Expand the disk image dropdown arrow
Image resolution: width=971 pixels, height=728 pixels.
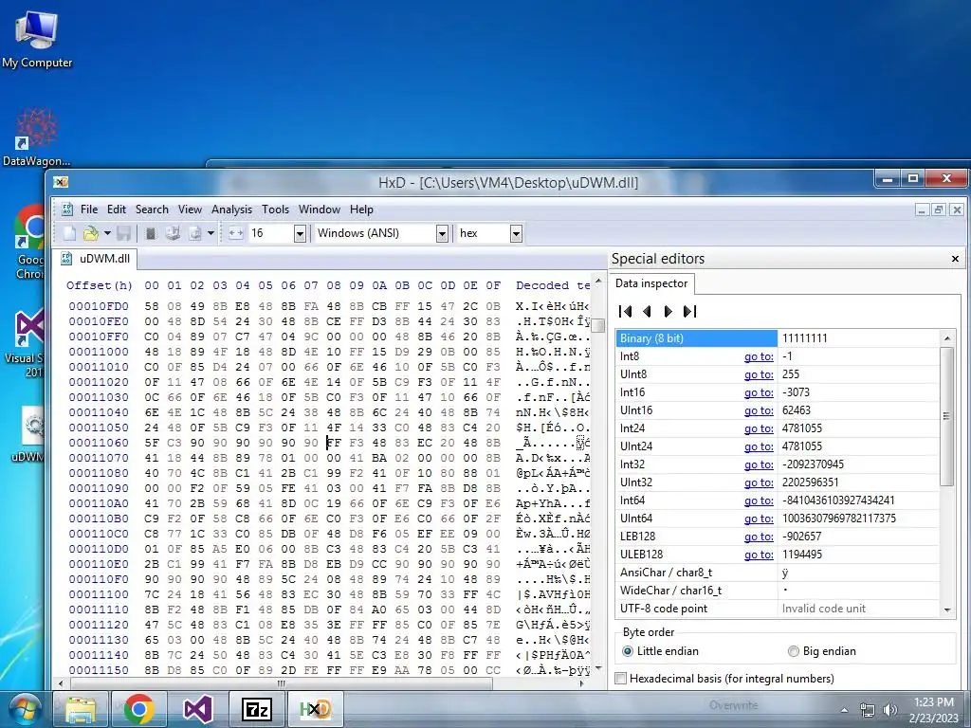point(211,233)
